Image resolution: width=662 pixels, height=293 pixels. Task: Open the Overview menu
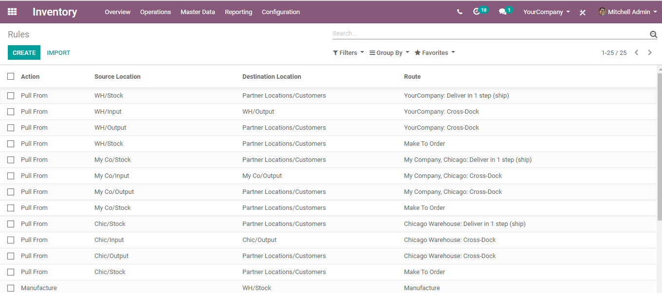(118, 12)
